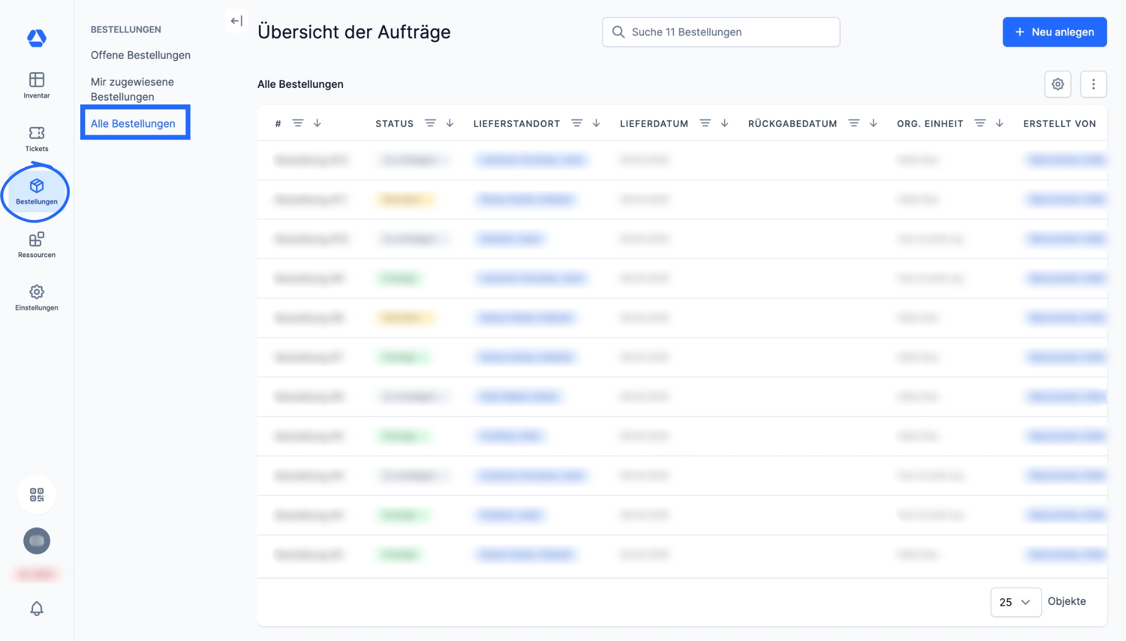The image size is (1126, 641).
Task: Select Mir zugewiesene Bestellungen item
Action: coord(132,89)
